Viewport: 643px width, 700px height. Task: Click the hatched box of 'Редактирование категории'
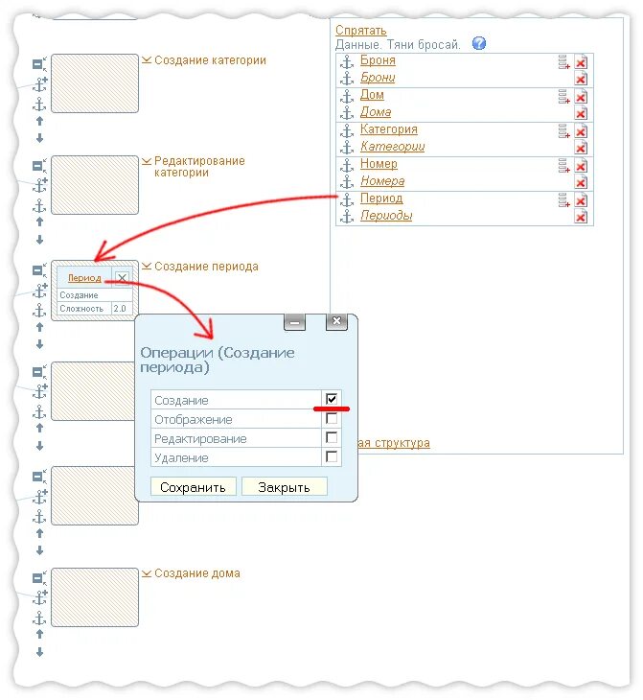95,185
